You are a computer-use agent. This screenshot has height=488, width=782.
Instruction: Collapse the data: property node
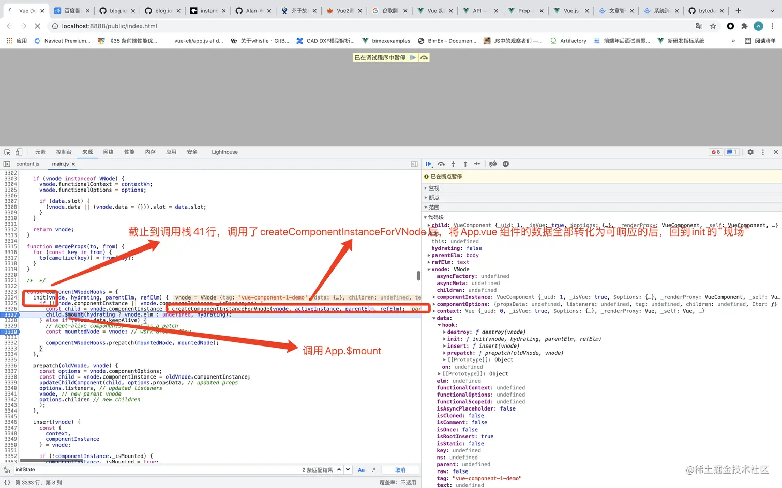coord(434,318)
